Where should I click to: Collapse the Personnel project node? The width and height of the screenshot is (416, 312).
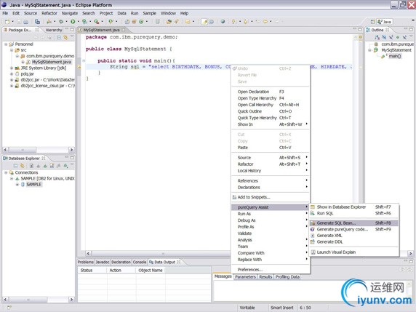[6, 44]
